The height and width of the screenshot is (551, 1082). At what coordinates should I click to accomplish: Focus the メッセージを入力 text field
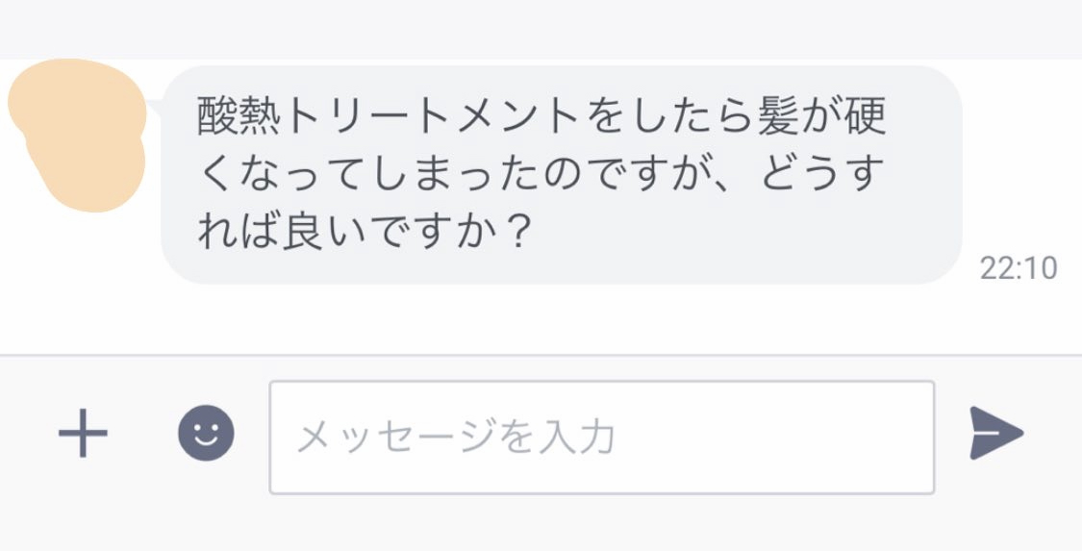coord(601,438)
